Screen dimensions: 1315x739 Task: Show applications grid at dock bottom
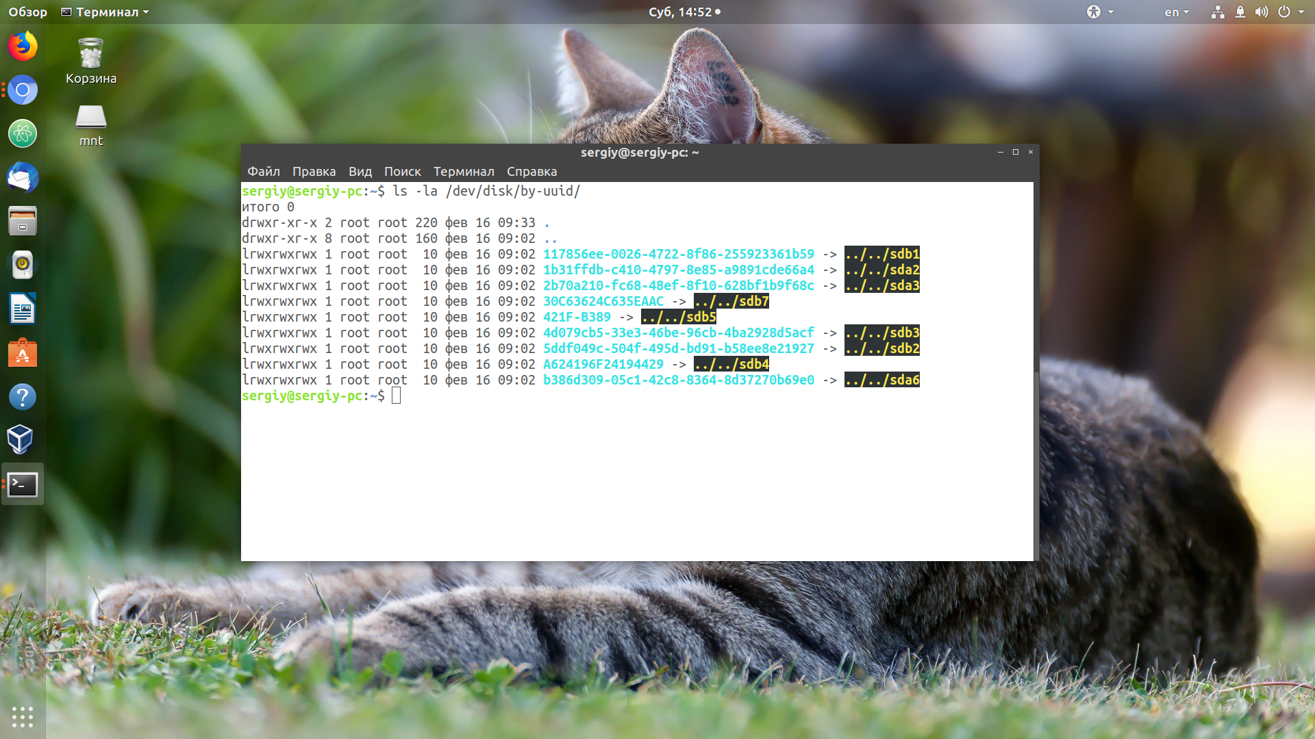[x=23, y=716]
